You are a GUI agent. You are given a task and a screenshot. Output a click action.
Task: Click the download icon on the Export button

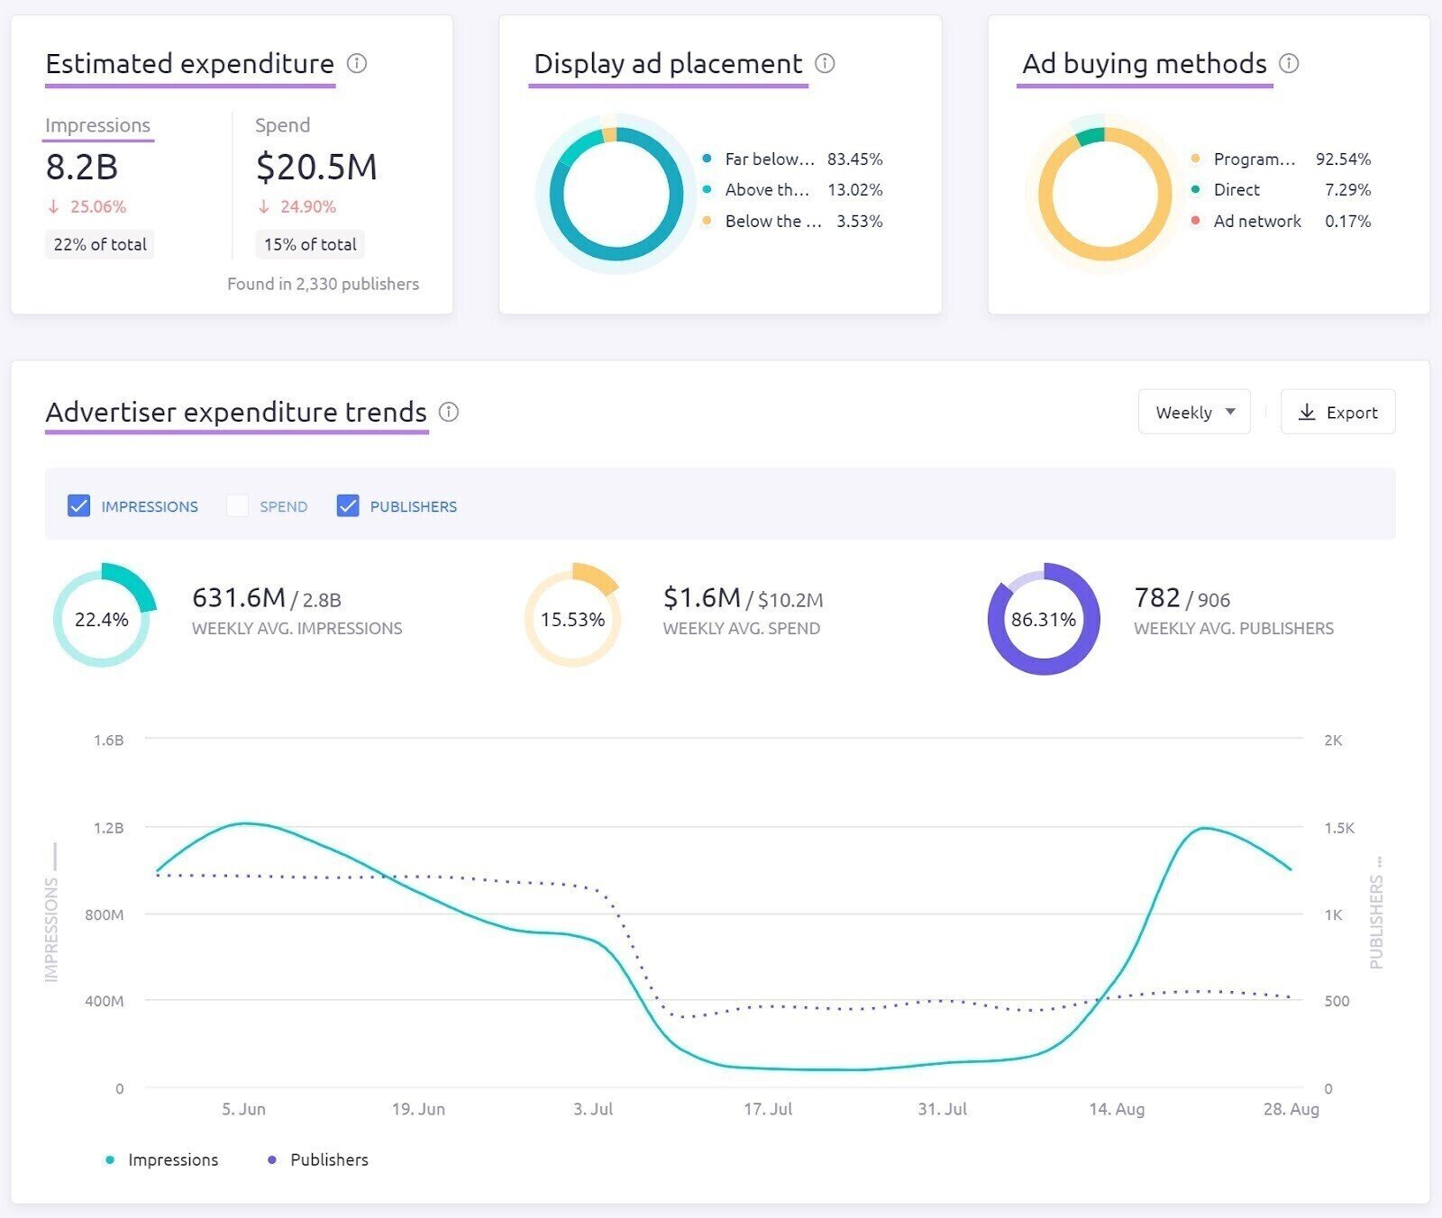click(1306, 412)
